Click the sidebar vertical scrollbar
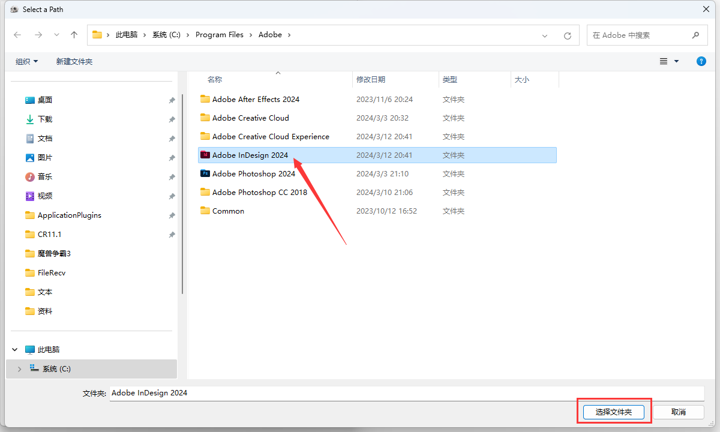This screenshot has height=432, width=720. [182, 195]
